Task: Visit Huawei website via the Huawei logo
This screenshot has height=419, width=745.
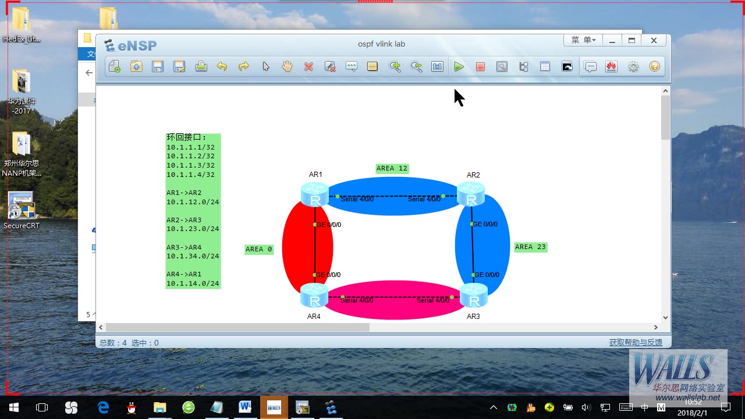Action: tap(611, 67)
